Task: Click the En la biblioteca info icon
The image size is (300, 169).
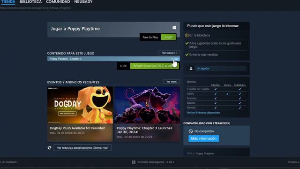Action: point(187,35)
